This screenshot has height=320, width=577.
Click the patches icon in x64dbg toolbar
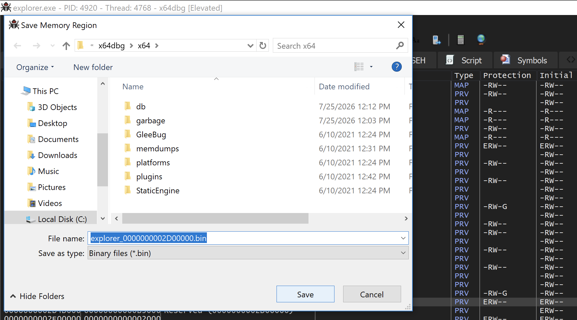pos(436,40)
